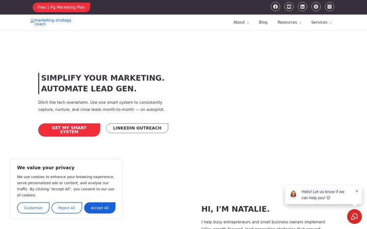The height and width of the screenshot is (229, 367).
Task: Open the Facebook social icon
Action: (x=275, y=7)
